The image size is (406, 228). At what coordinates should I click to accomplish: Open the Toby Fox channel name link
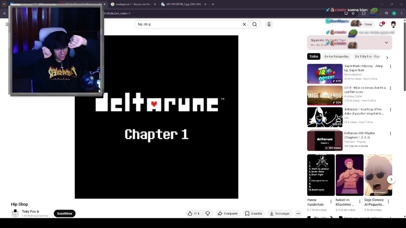pyautogui.click(x=29, y=212)
